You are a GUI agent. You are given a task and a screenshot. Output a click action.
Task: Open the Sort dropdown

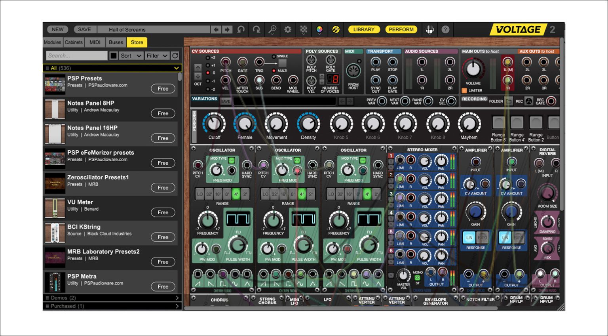point(131,55)
